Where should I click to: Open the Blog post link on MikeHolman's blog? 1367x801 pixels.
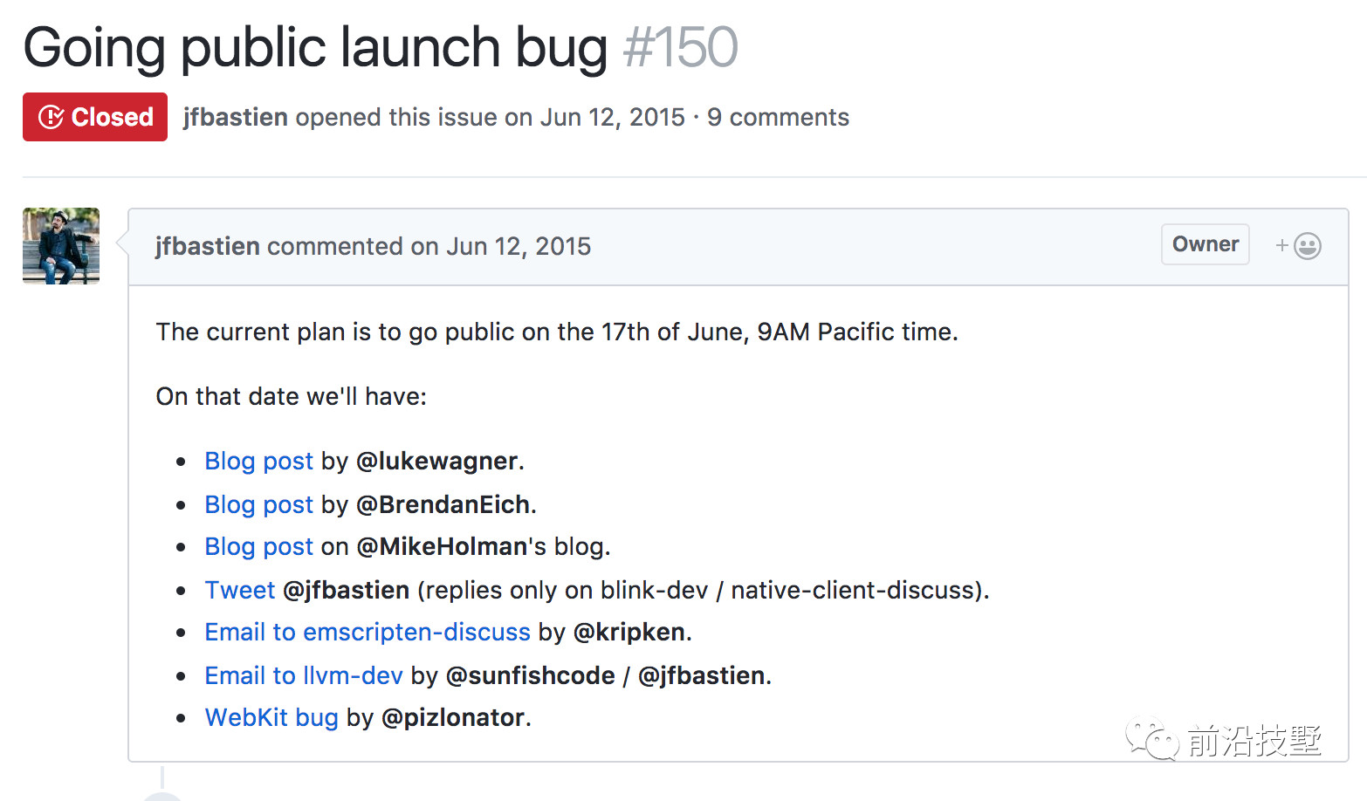coord(258,546)
